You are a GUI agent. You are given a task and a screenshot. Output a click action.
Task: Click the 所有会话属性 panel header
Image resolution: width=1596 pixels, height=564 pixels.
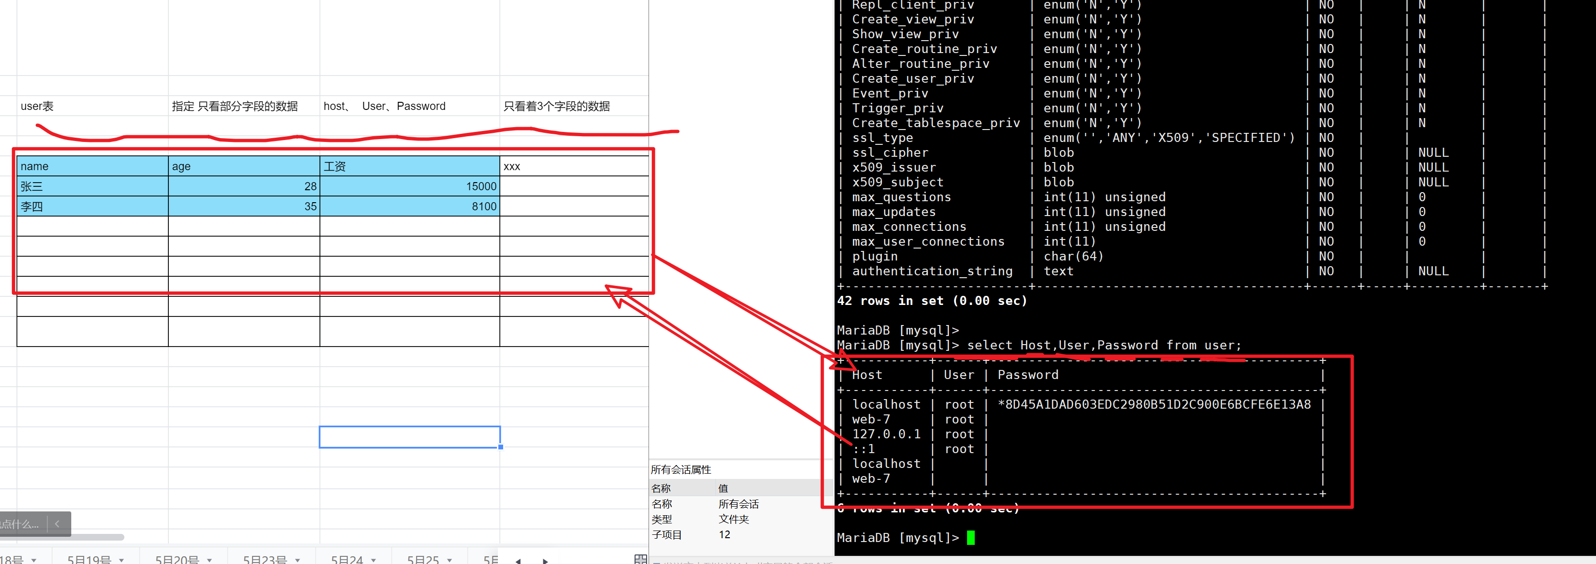[681, 469]
